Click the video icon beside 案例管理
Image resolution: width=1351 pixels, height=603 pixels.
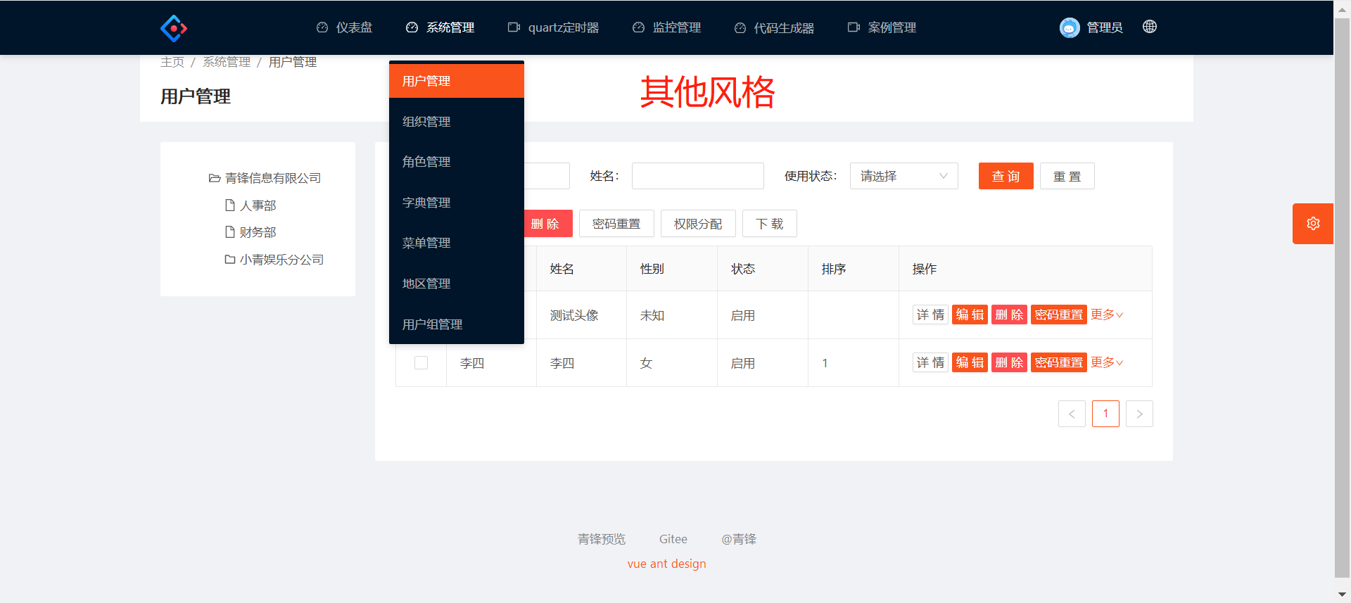click(x=854, y=27)
